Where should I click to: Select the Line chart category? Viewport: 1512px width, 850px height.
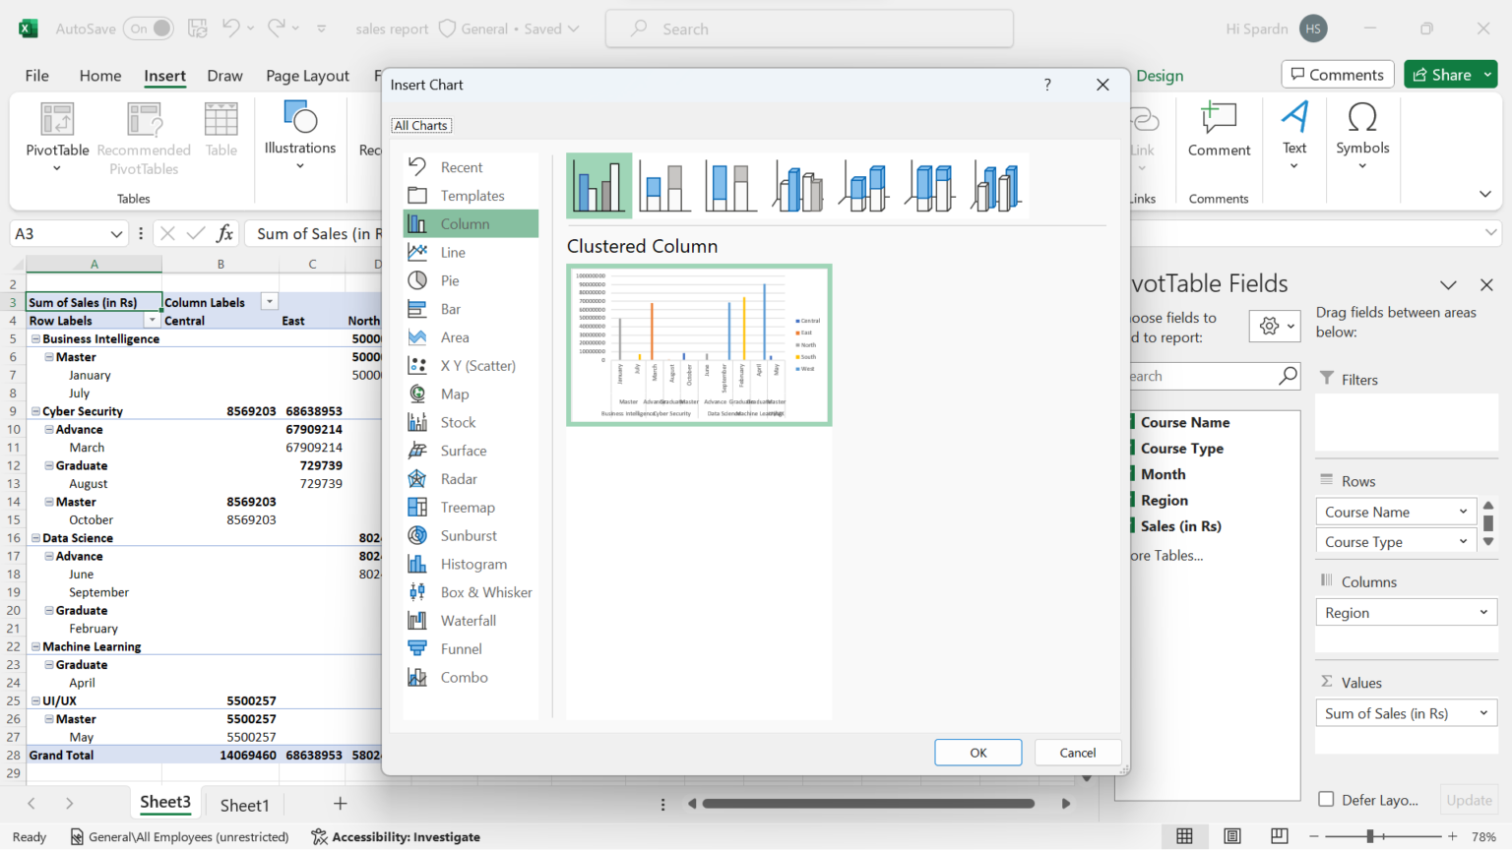(x=454, y=252)
